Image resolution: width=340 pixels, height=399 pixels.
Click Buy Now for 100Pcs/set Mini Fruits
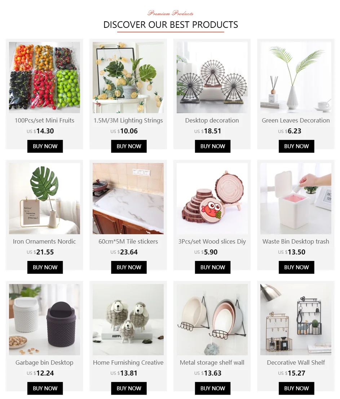[x=45, y=146]
